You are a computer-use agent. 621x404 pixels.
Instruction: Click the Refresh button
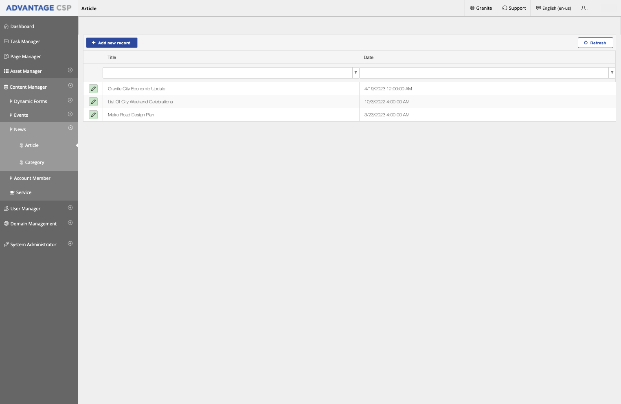click(595, 43)
